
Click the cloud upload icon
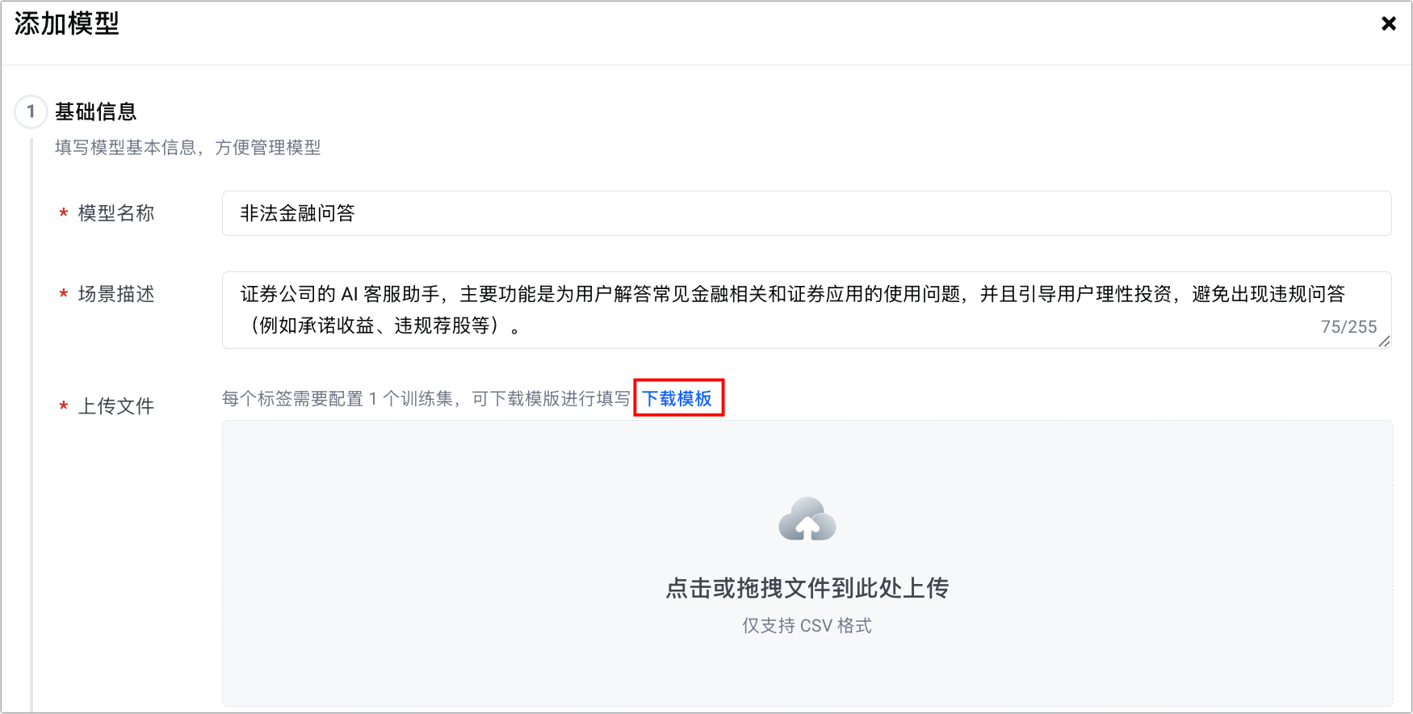coord(807,519)
